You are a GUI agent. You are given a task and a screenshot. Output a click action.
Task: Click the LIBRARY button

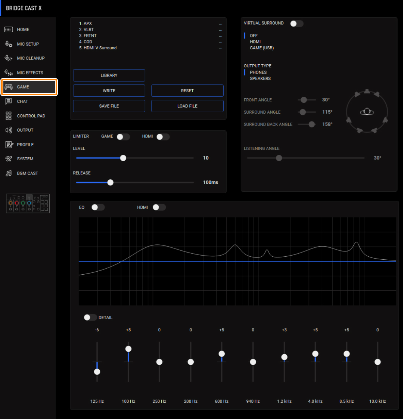click(109, 75)
